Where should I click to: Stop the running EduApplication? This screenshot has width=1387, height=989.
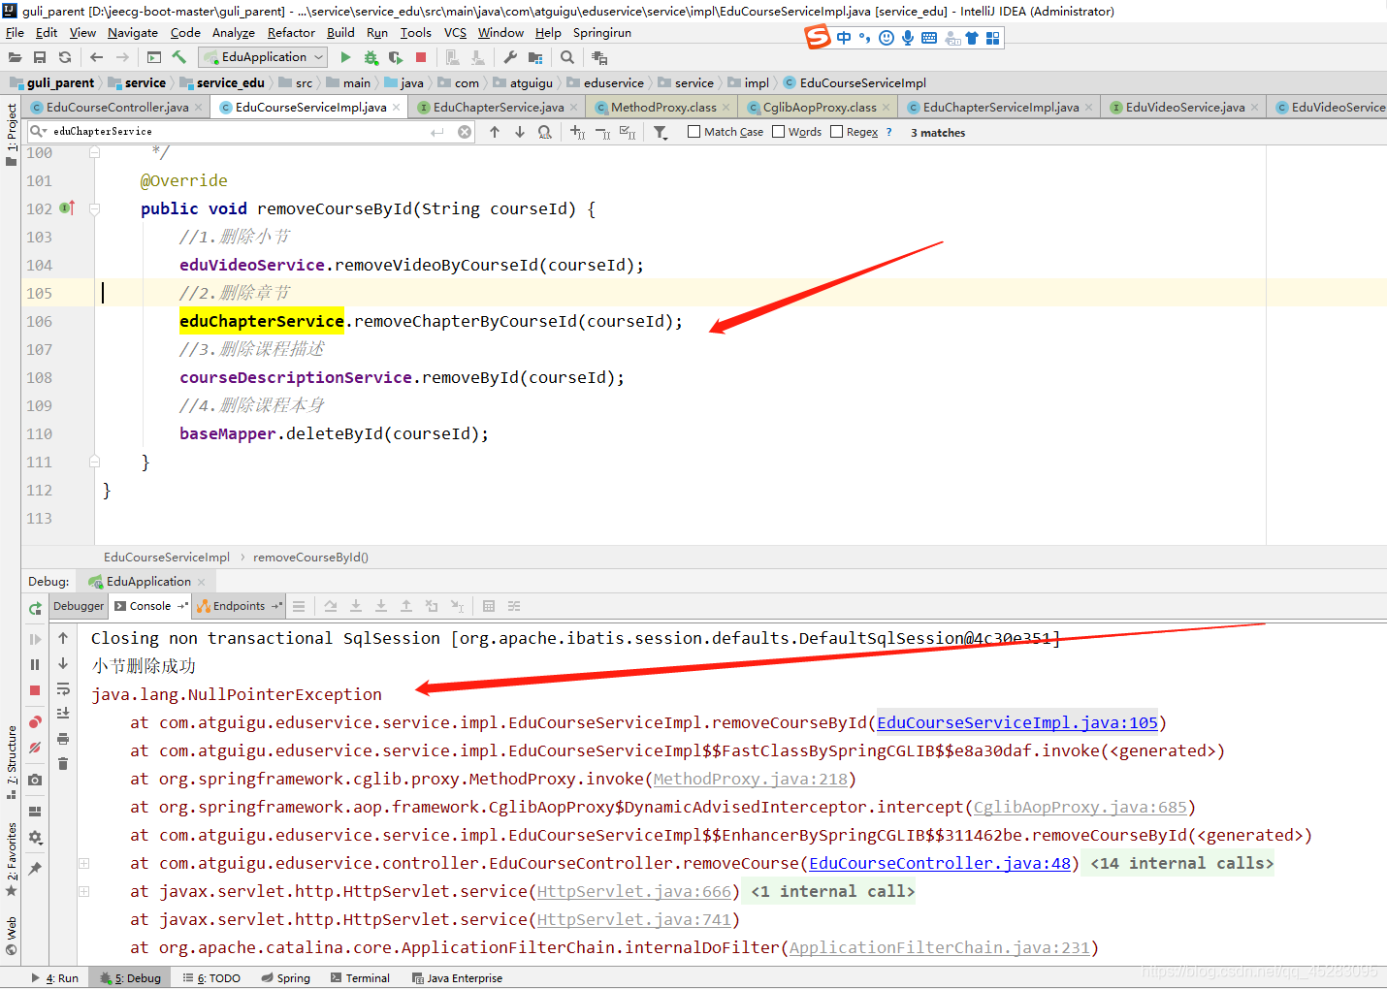click(x=420, y=57)
